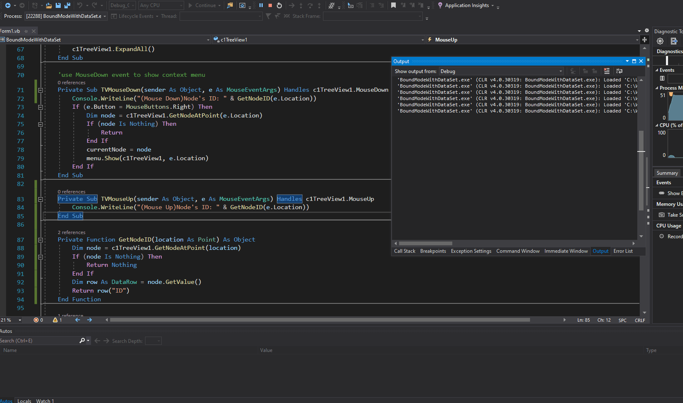
Task: Click the Diagnostic Tools settings gear icon
Action: (x=660, y=41)
